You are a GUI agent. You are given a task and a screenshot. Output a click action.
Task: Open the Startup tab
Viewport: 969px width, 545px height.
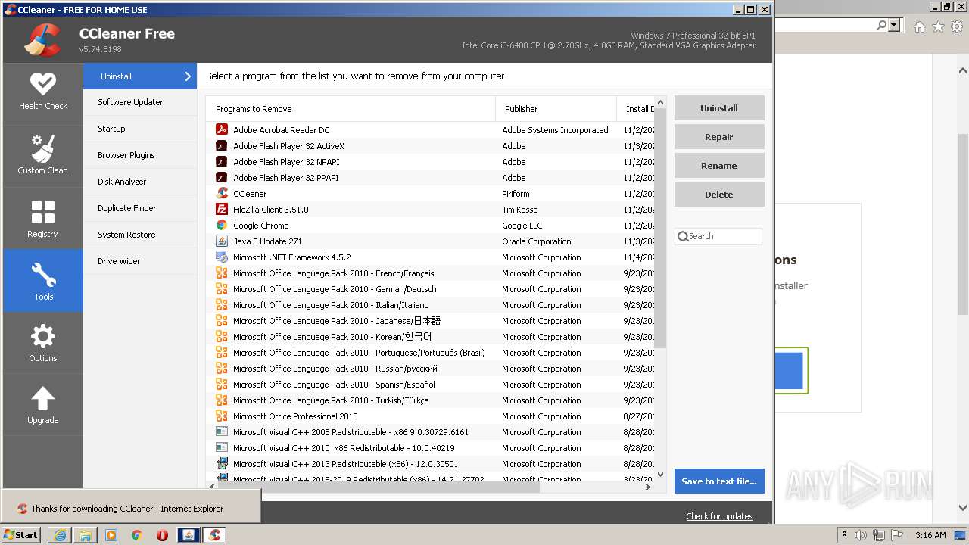[x=140, y=129]
